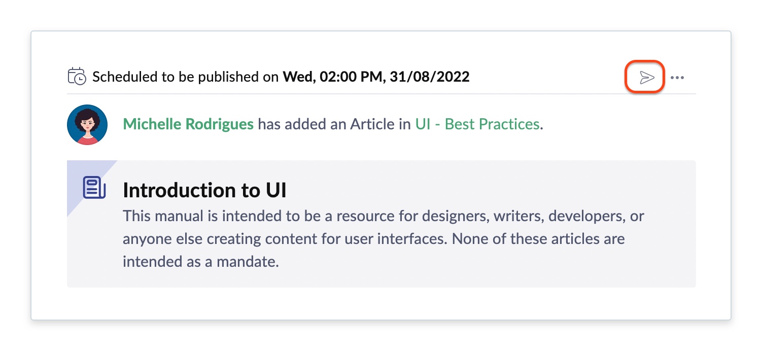The width and height of the screenshot is (762, 351).
Task: Click the divider line under schedule header
Action: click(382, 94)
